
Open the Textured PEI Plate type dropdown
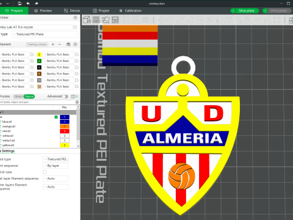45,34
